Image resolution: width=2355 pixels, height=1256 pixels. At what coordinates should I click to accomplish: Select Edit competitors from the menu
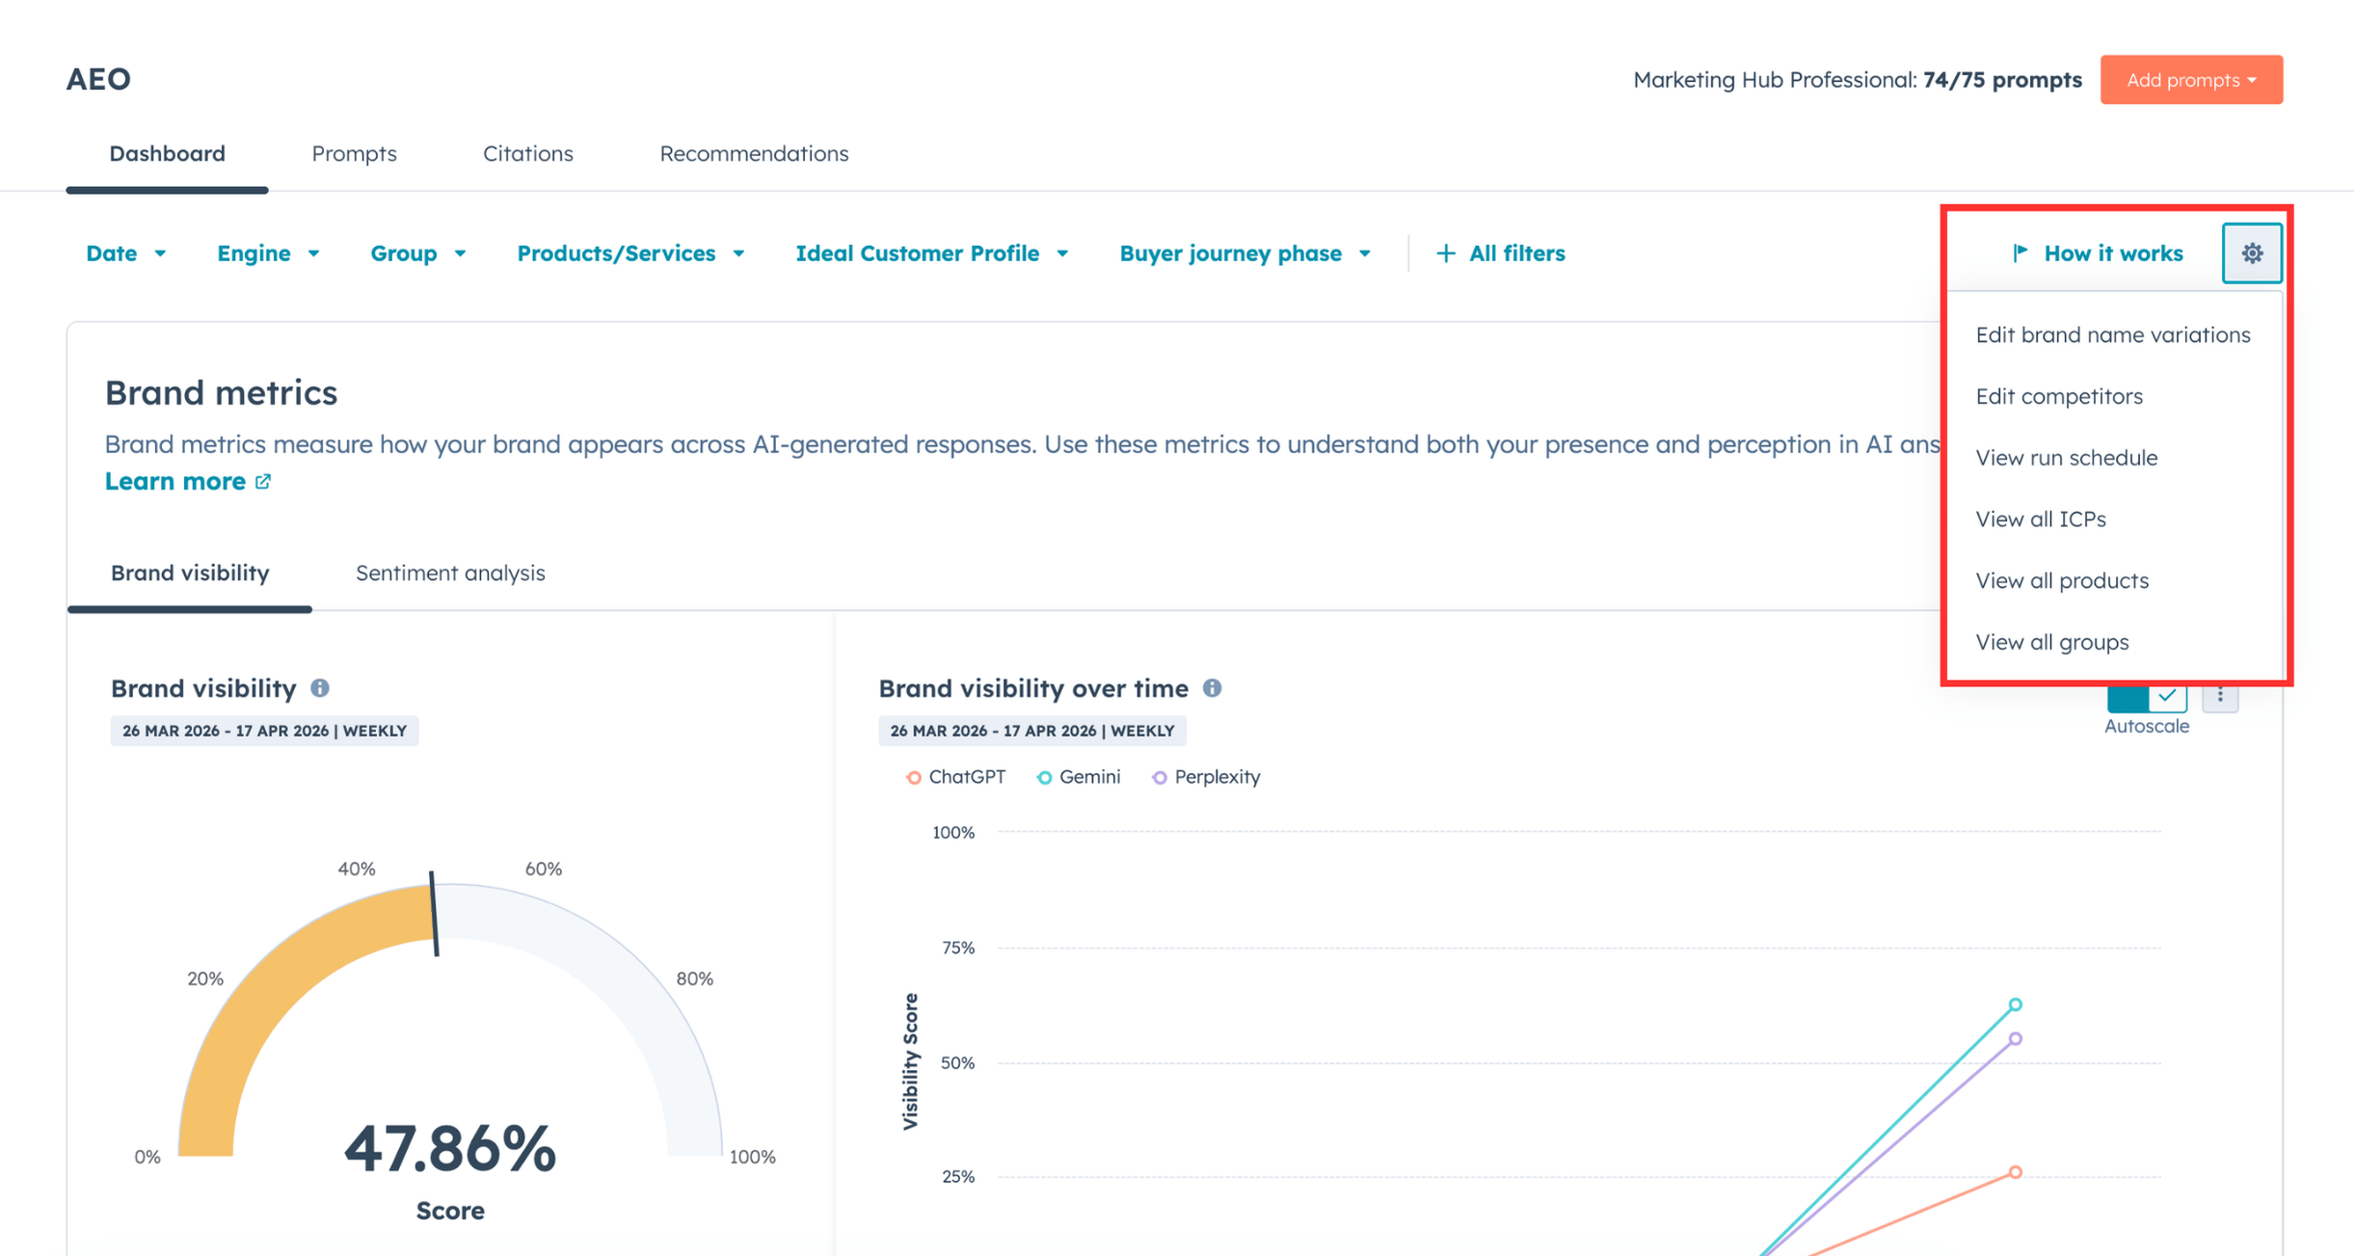2058,395
